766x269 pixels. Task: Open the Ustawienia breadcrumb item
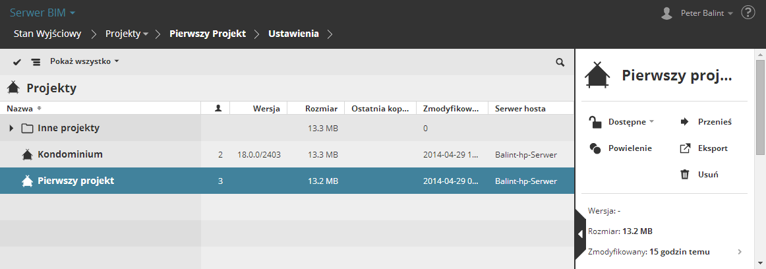coord(293,34)
